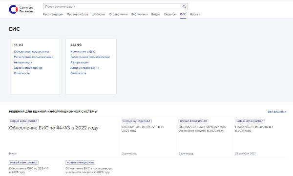Open the Сервисы menu item
The height and width of the screenshot is (176, 293).
coord(170,14)
